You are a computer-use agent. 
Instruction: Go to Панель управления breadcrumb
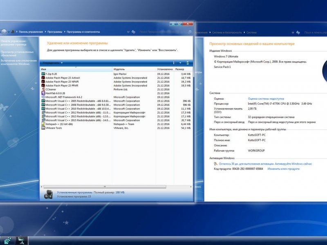(31, 32)
